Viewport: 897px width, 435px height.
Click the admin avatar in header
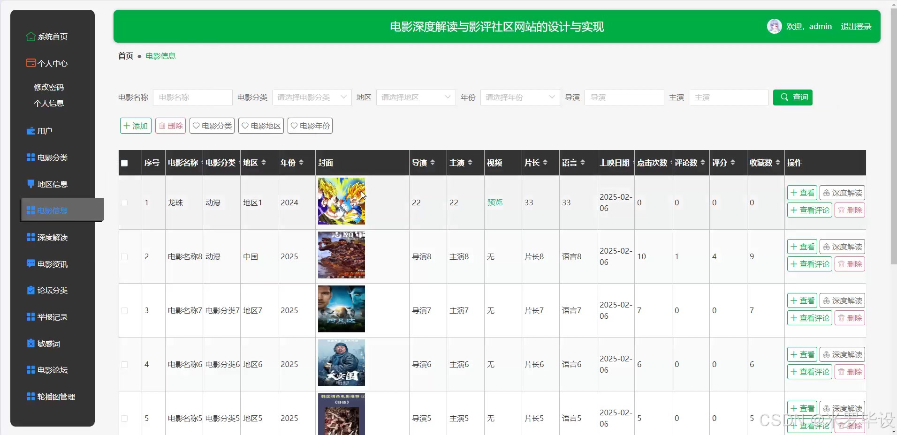point(774,26)
